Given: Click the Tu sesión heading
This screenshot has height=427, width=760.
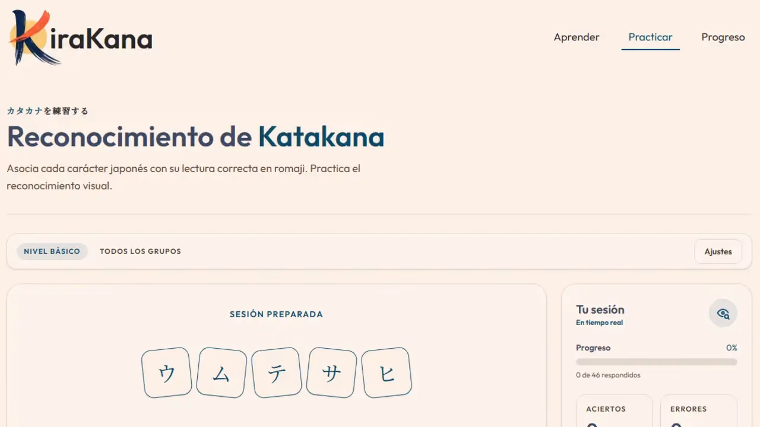Looking at the screenshot, I should tap(600, 310).
